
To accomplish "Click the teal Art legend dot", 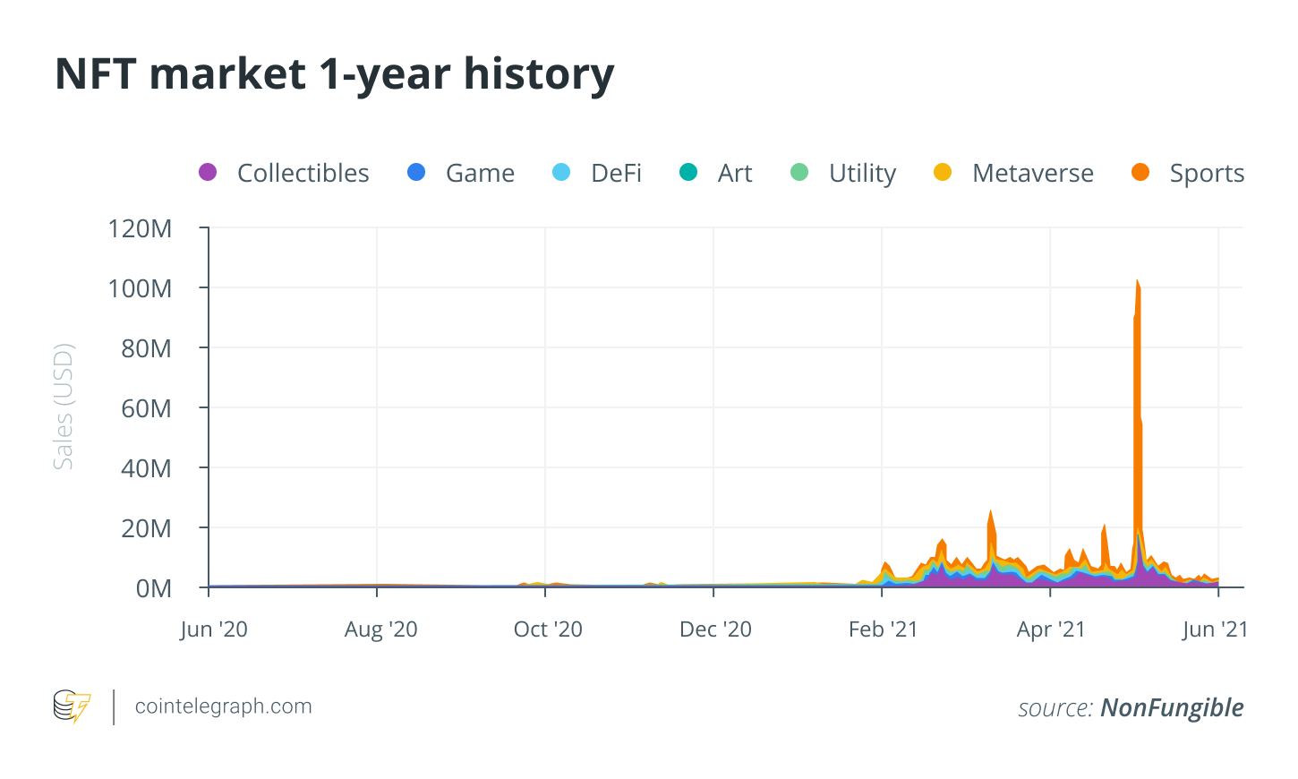I will pyautogui.click(x=688, y=172).
